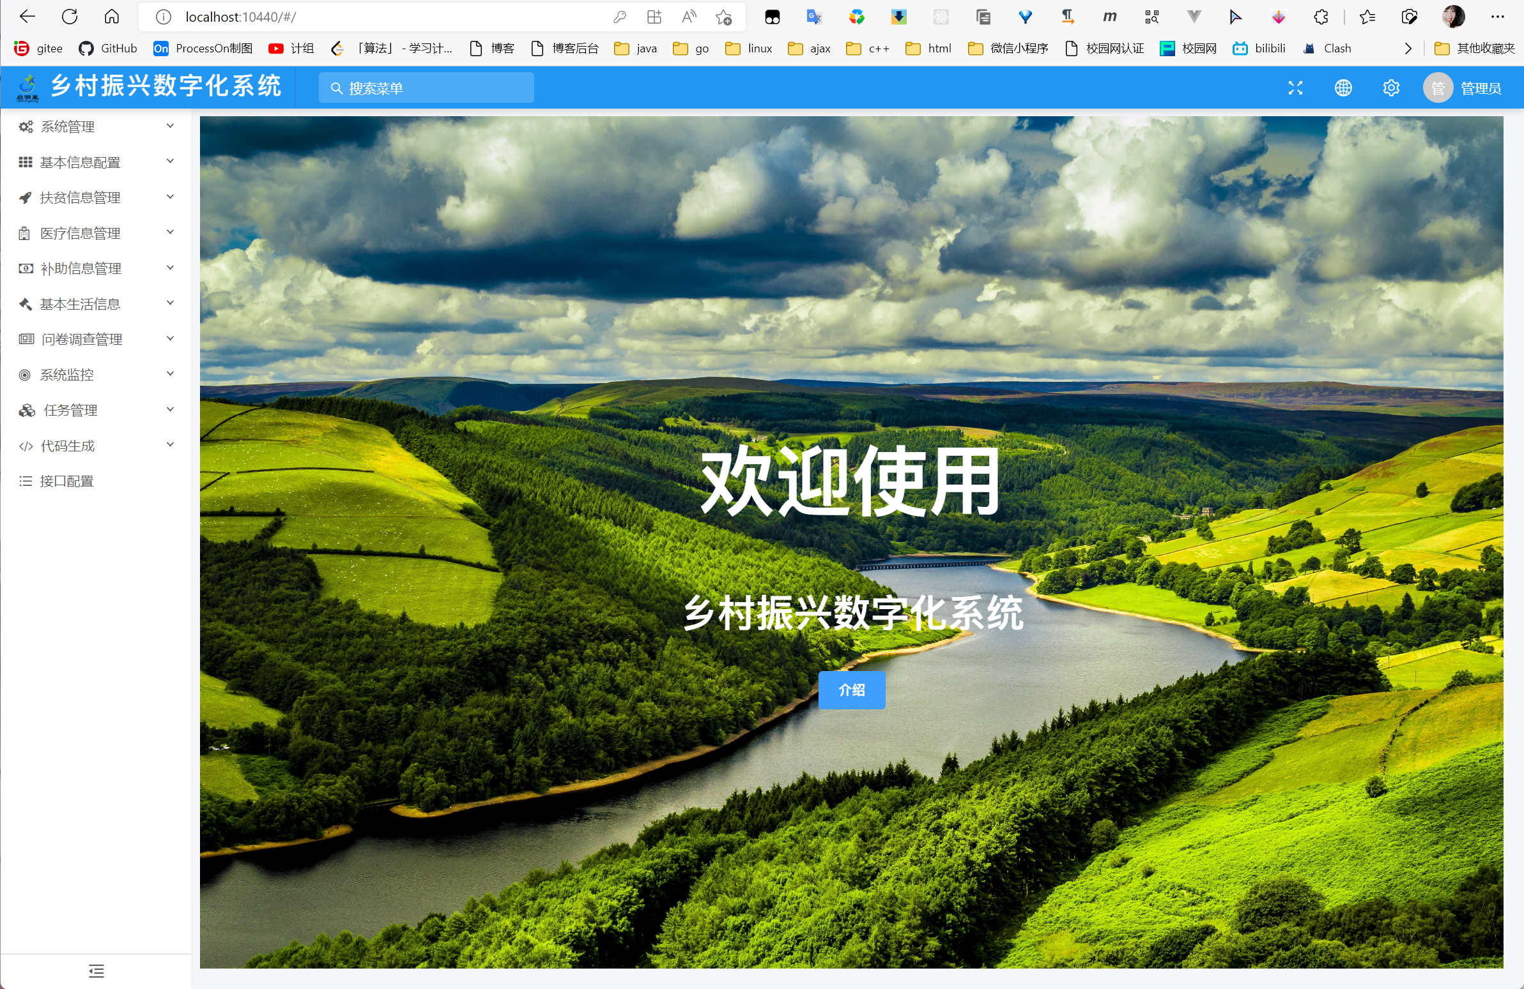1524x989 pixels.
Task: Open the ProcessOn制图 bookmark
Action: [x=203, y=49]
